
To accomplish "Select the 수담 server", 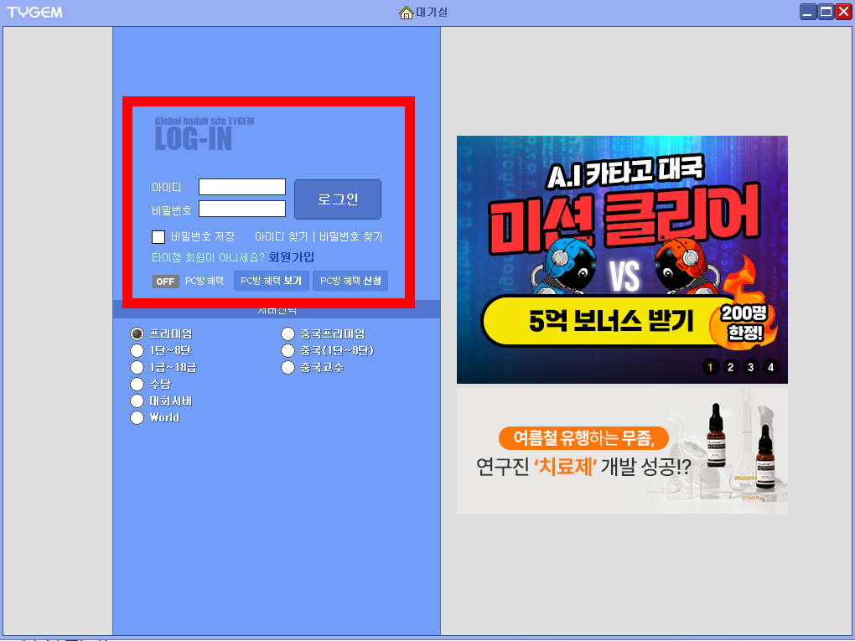I will tap(137, 384).
